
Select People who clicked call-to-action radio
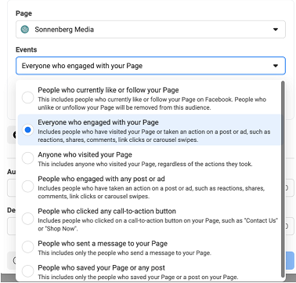point(27,219)
